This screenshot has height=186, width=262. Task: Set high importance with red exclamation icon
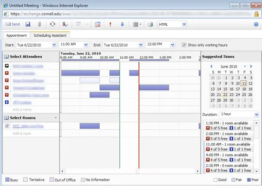tap(110, 24)
